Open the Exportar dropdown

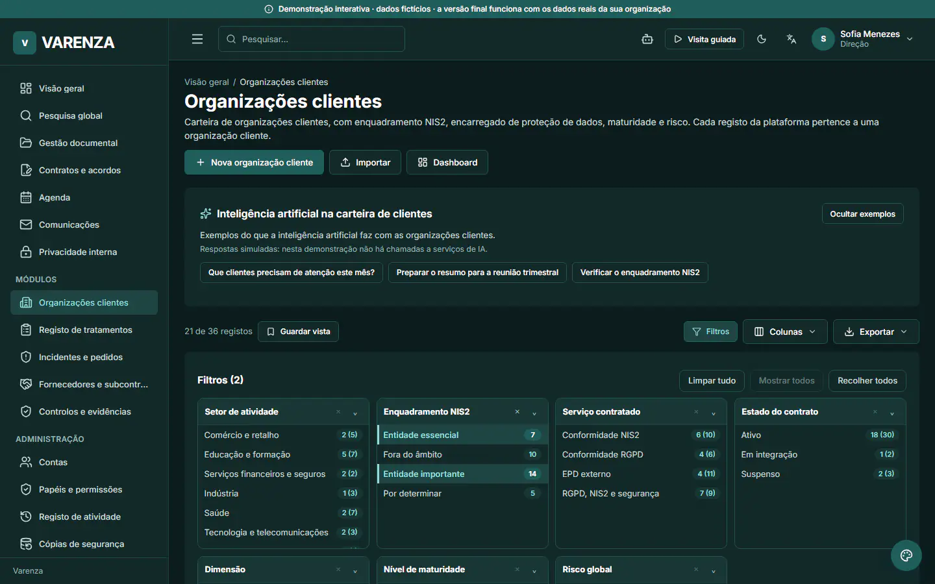[x=876, y=332]
